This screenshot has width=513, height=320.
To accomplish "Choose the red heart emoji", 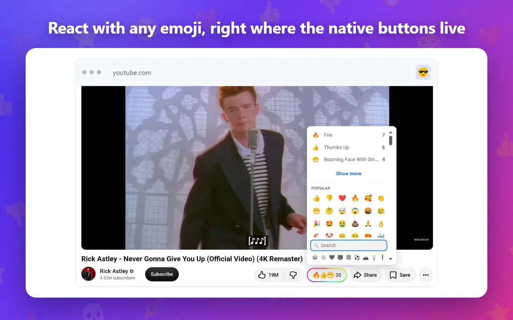I will [x=342, y=198].
